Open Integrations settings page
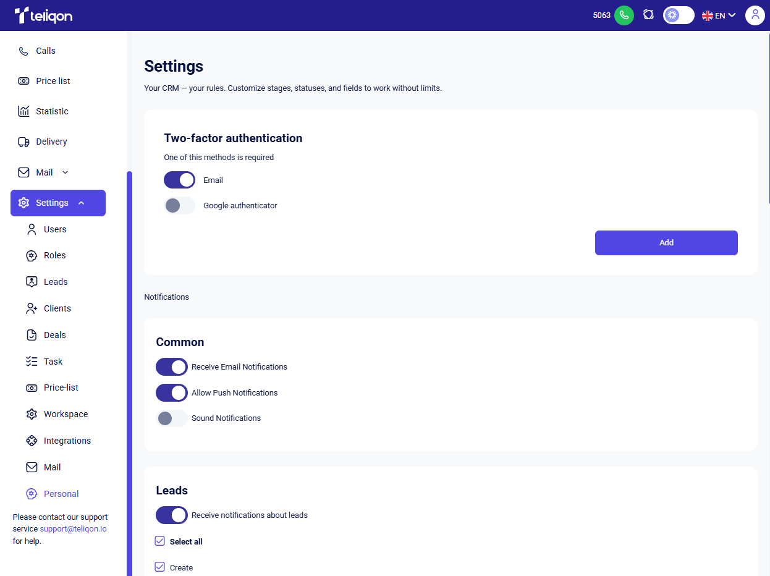Screen dimensions: 770x576 pyautogui.click(x=67, y=441)
